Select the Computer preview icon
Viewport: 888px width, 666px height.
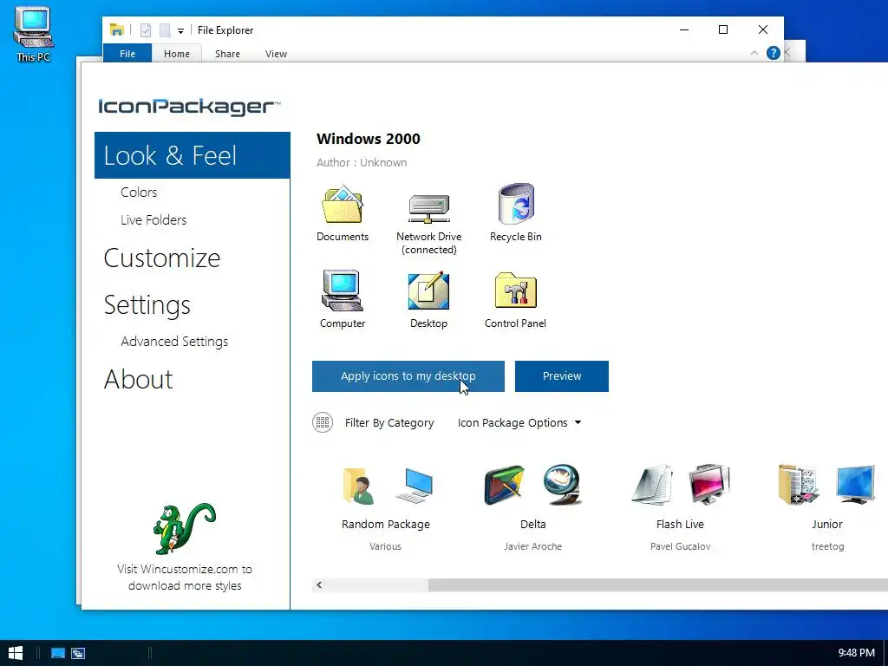[342, 291]
